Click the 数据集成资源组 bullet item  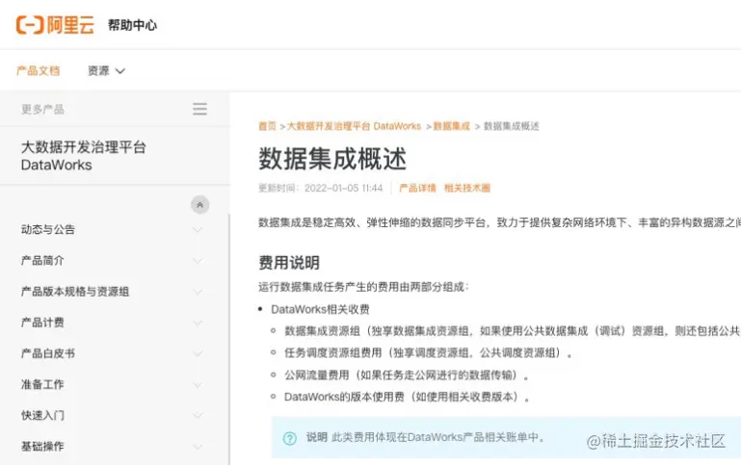pyautogui.click(x=513, y=331)
